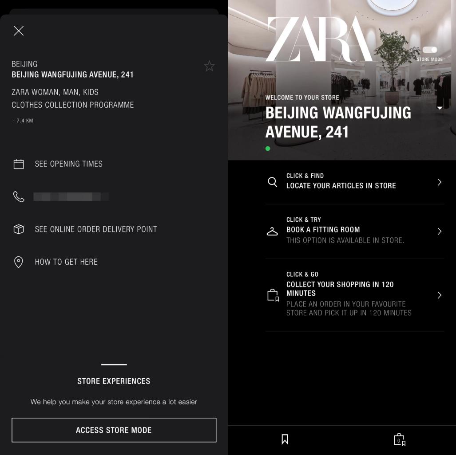Screen dimensions: 456x455
Task: Open How To Get Here directions
Action: click(x=66, y=262)
